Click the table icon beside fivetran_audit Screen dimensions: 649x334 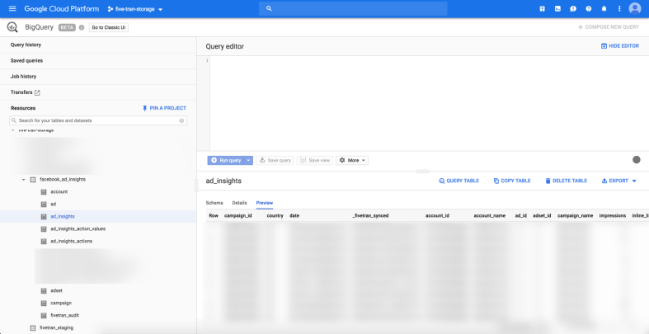pyautogui.click(x=44, y=315)
